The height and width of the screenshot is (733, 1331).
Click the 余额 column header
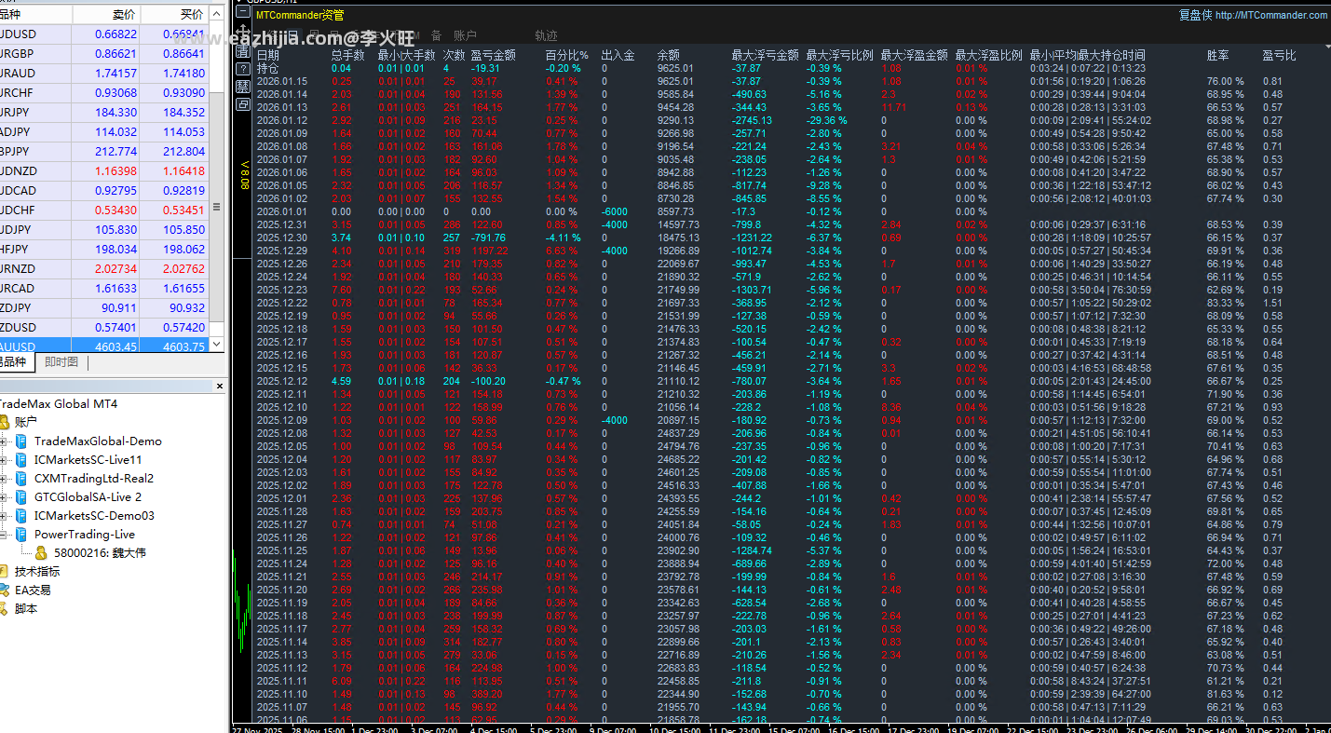[668, 55]
